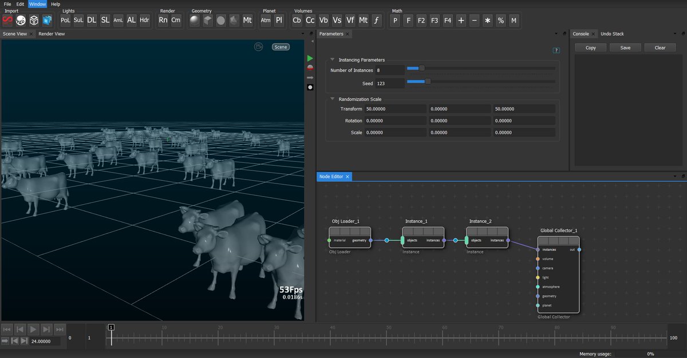The height and width of the screenshot is (358, 687).
Task: Click the green play triangle beside the viewport
Action: 310,58
